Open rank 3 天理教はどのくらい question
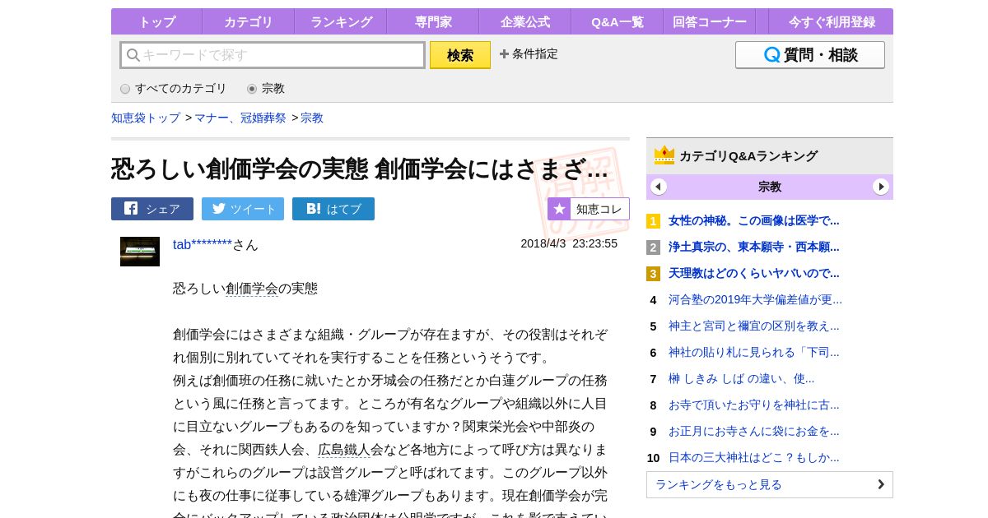 click(754, 273)
